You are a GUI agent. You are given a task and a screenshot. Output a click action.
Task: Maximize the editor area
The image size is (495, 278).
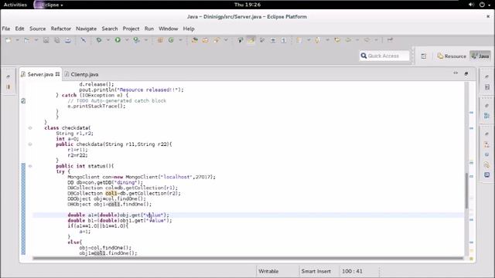pyautogui.click(x=466, y=73)
